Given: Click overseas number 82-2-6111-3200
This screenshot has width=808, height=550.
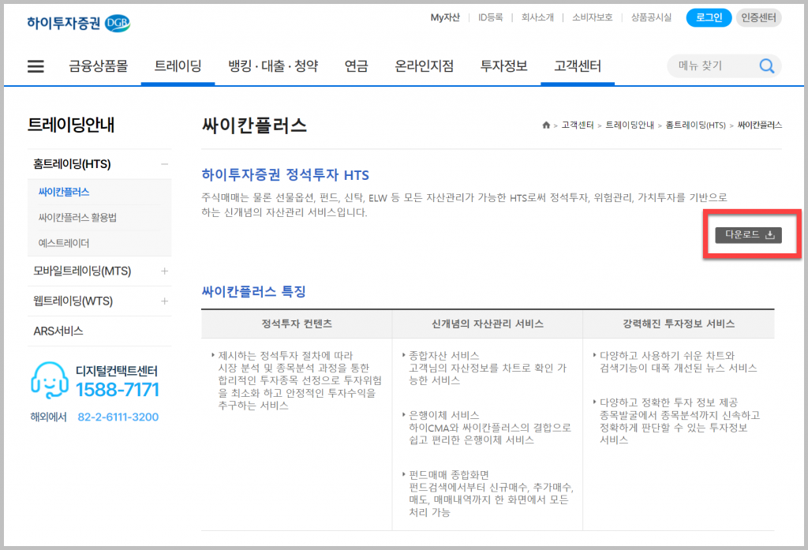Looking at the screenshot, I should pyautogui.click(x=118, y=417).
